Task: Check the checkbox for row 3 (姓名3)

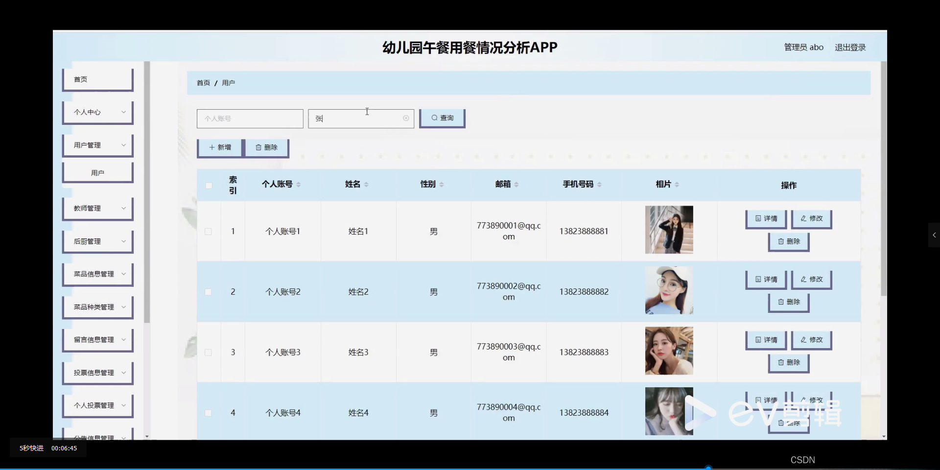Action: click(x=208, y=352)
